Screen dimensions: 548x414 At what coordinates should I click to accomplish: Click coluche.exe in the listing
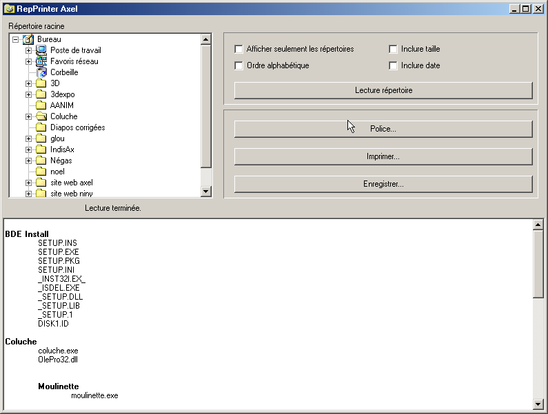59,351
